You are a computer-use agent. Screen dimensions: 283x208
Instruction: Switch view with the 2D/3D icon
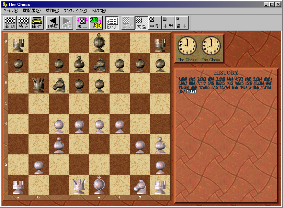(x=96, y=23)
